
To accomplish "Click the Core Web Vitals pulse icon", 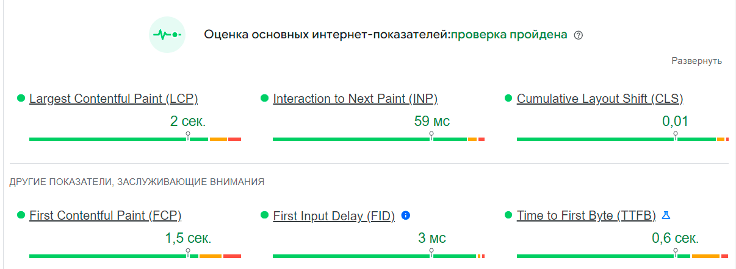I will 167,35.
